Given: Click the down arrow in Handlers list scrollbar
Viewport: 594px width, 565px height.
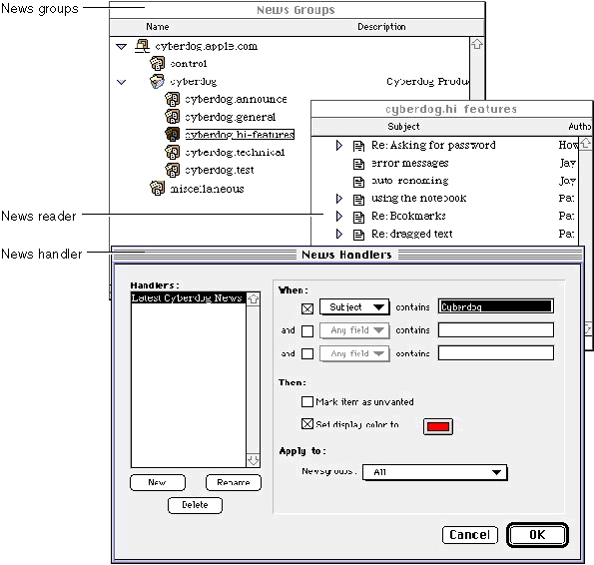Looking at the screenshot, I should tap(253, 460).
